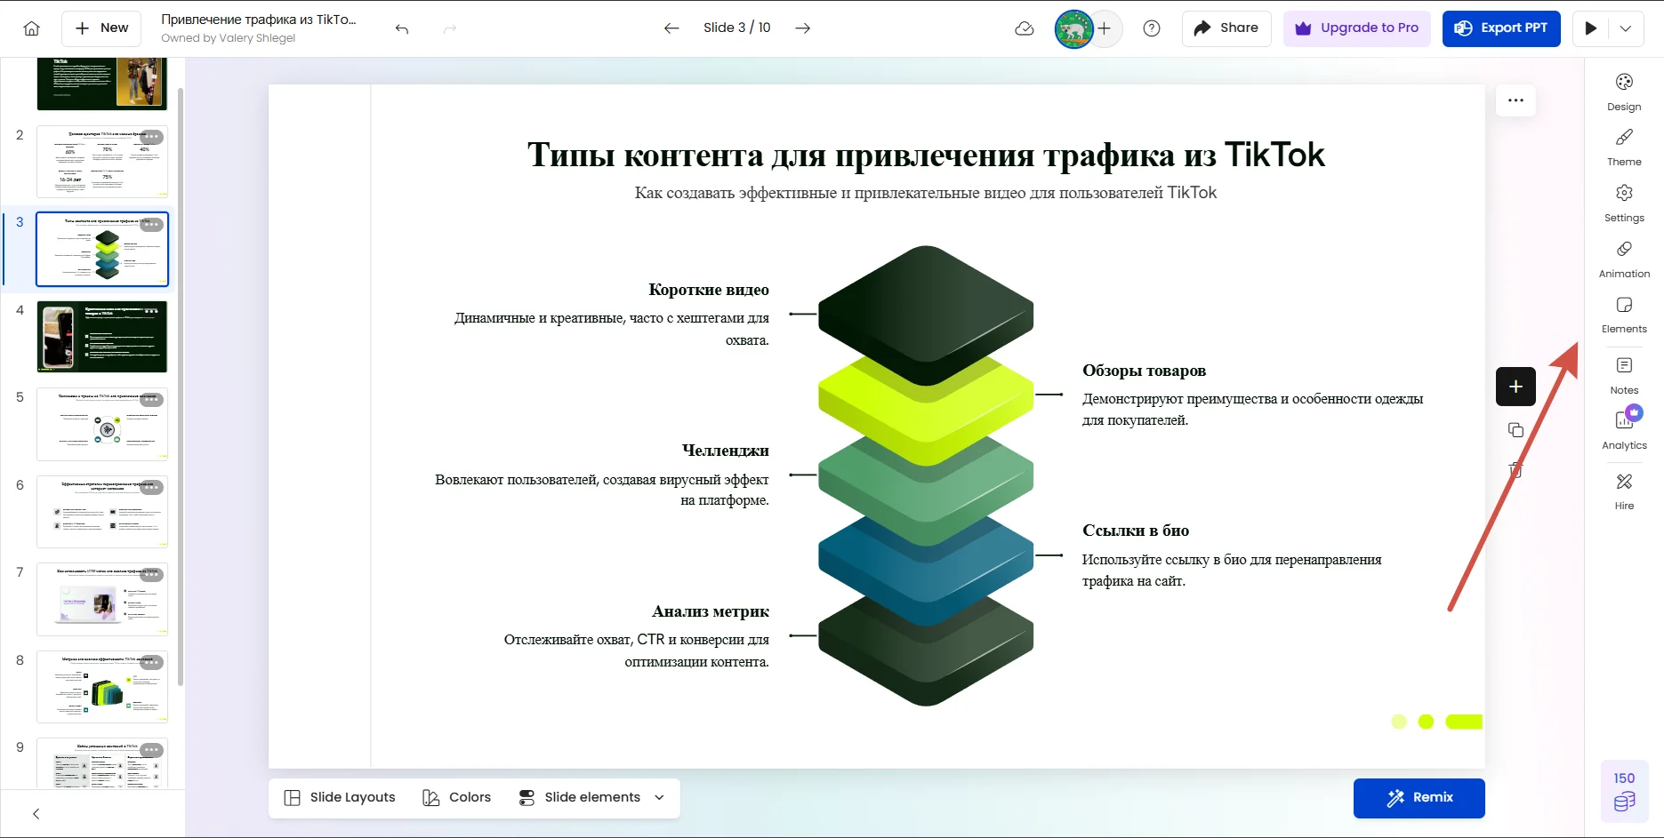1664x838 pixels.
Task: Open the slide more options menu
Action: [x=1515, y=100]
